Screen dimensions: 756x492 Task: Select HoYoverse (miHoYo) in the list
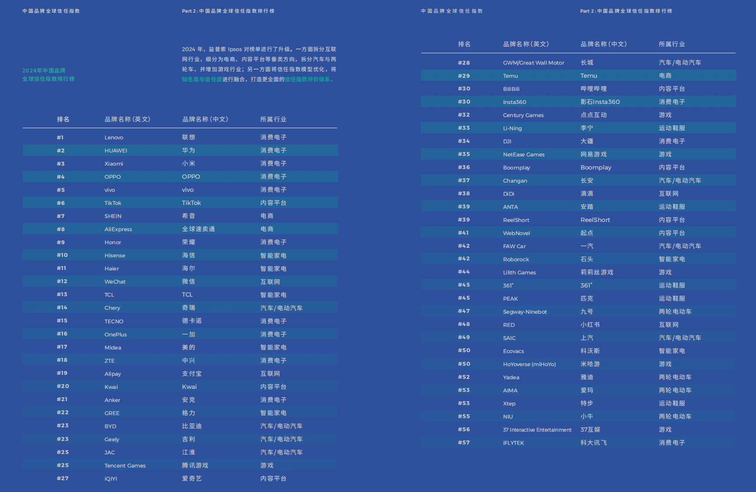(529, 364)
